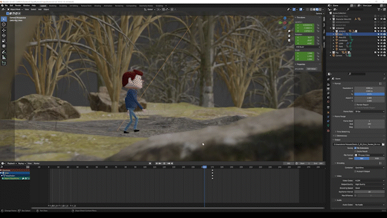This screenshot has width=387, height=218.
Task: Open the Object Constraints properties tab icon
Action: coord(328,121)
